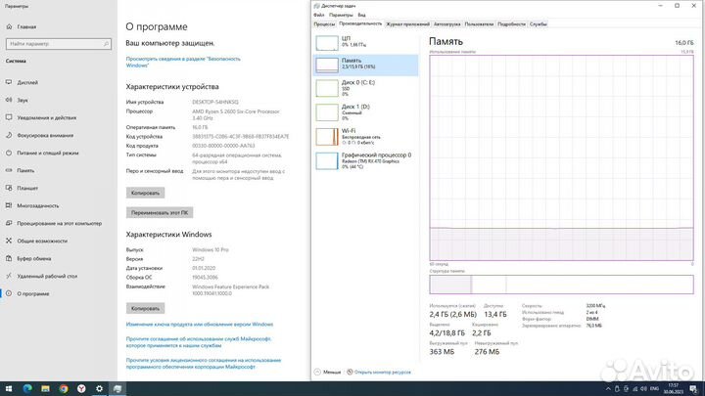The height and width of the screenshot is (396, 705).
Task: Click the volume icon in system tray
Action: (644, 389)
